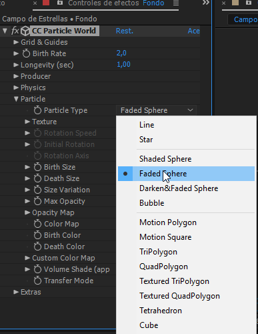Expand the Extras group
The height and width of the screenshot is (334, 258).
(16, 292)
